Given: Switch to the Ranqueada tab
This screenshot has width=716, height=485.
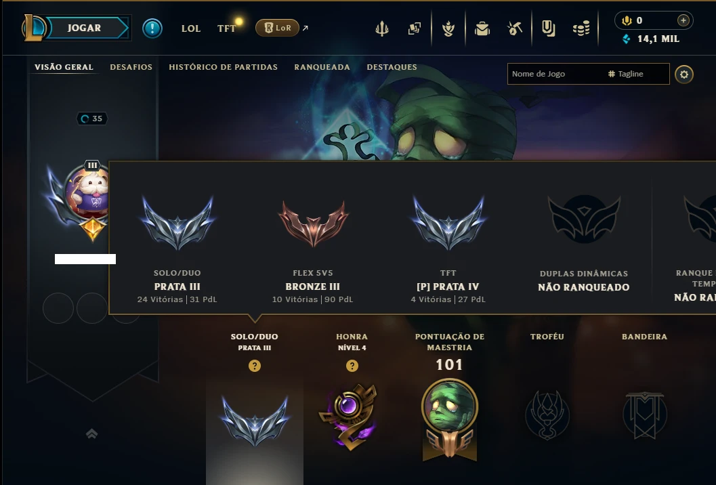Looking at the screenshot, I should click(x=322, y=67).
